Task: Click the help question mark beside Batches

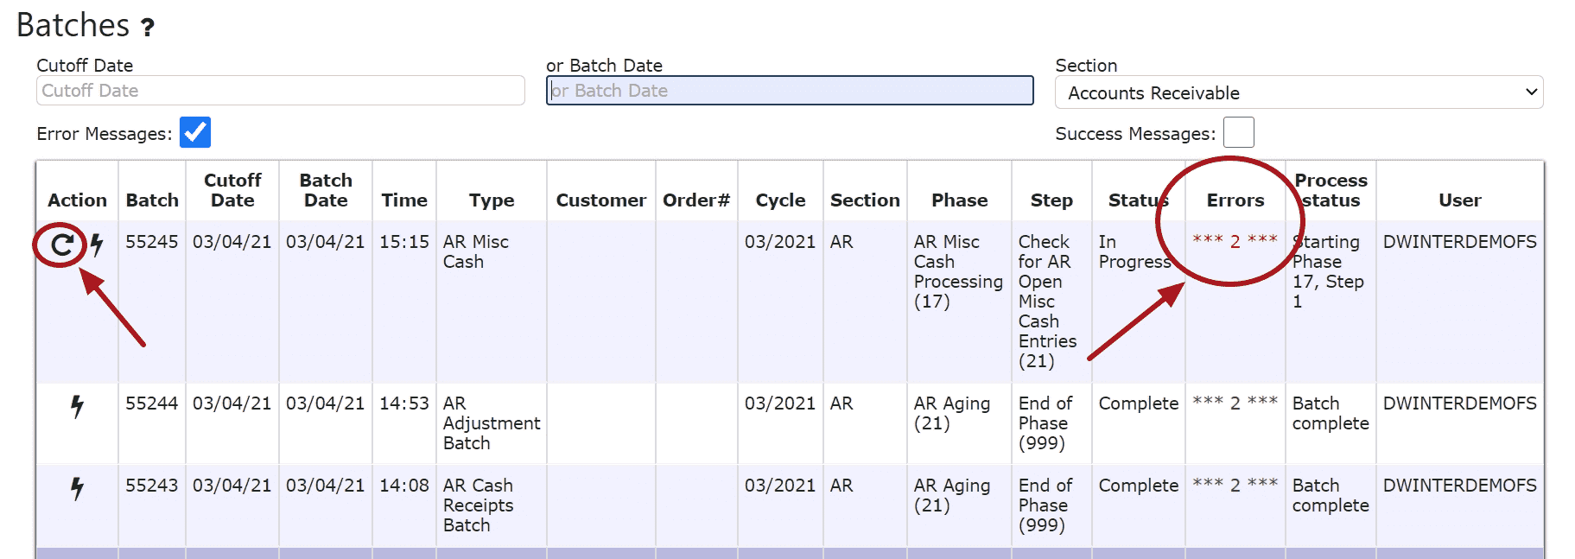Action: (x=148, y=28)
